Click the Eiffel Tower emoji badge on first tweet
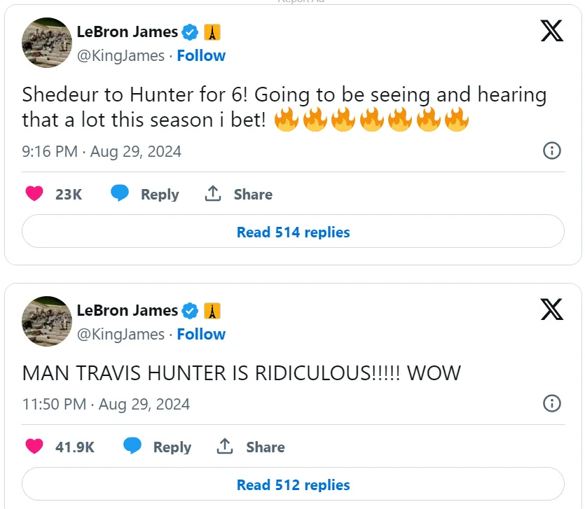The image size is (585, 509). tap(212, 32)
